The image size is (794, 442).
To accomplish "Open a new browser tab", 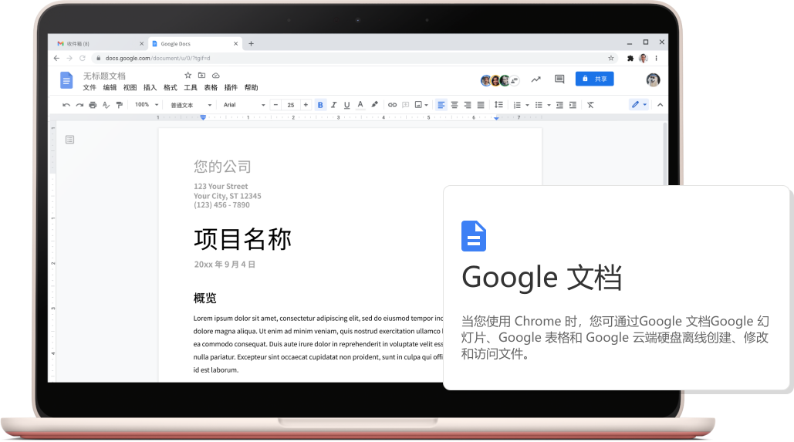I will point(252,43).
